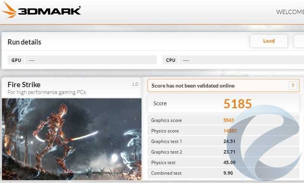Click the Fire Strike version 1.0 label
The width and height of the screenshot is (304, 183).
tap(135, 84)
